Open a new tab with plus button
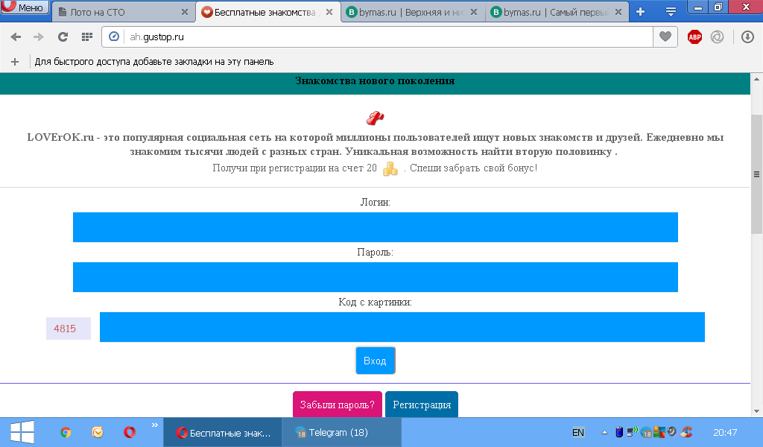The width and height of the screenshot is (763, 447). [x=639, y=12]
